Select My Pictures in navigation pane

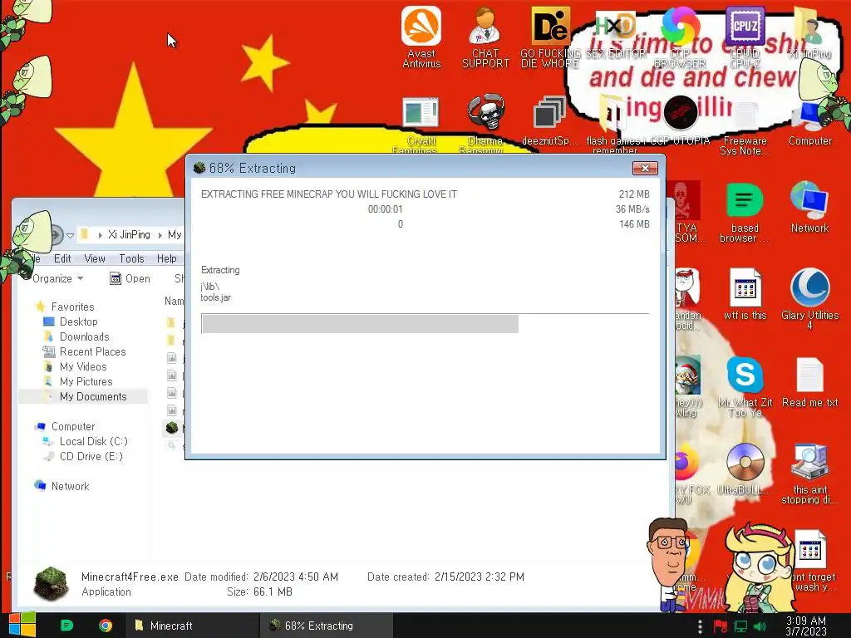pos(78,381)
